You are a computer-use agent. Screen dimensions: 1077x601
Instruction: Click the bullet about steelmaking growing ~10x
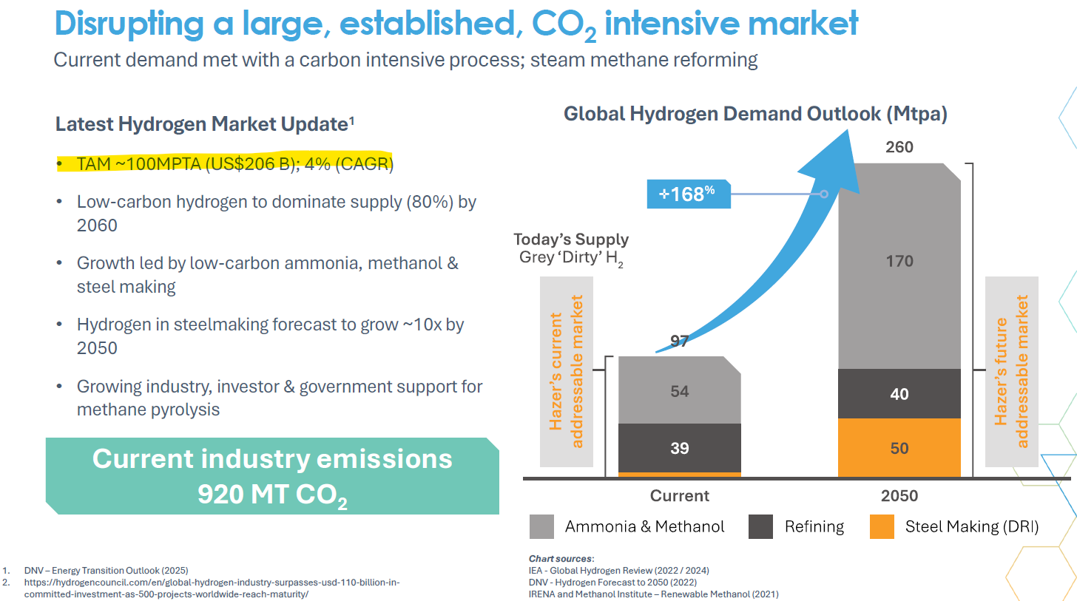point(270,336)
